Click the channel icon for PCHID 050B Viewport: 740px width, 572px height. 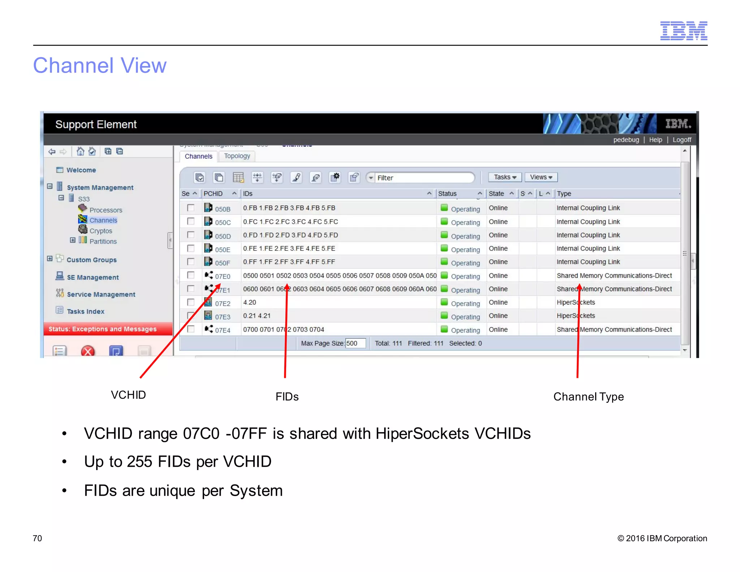(208, 208)
